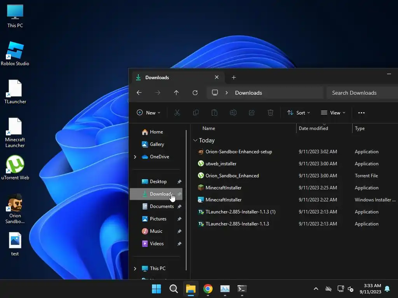Click the Rename toolbar icon
The image size is (398, 298).
233,113
